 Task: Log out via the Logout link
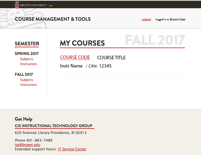pos(146,19)
